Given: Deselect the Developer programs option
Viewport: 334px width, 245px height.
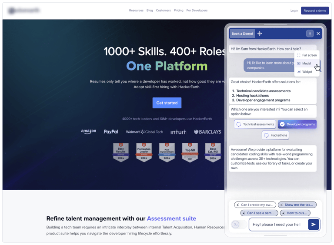Looking at the screenshot, I should click(297, 124).
